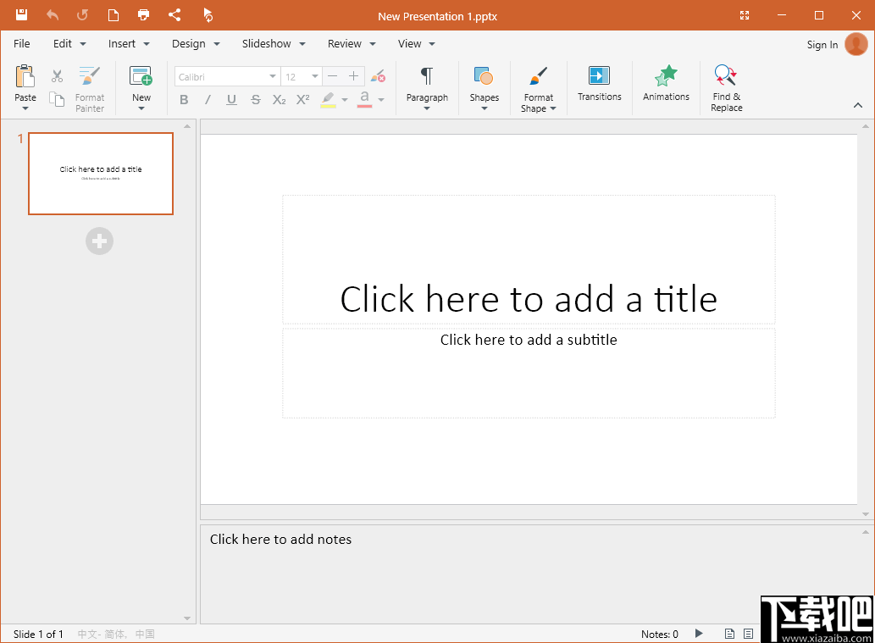
Task: Open the font name dropdown
Action: point(272,75)
